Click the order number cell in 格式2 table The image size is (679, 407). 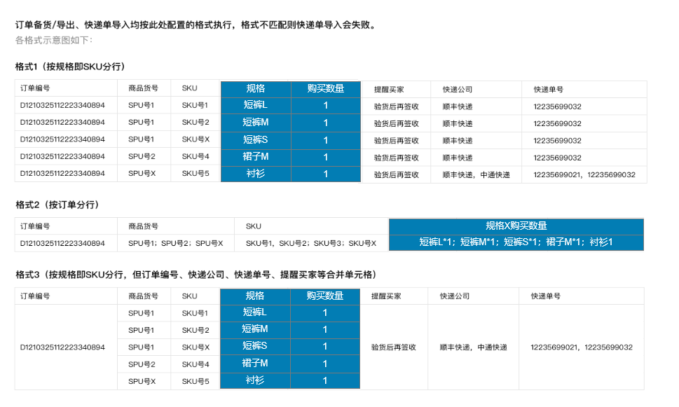[62, 244]
